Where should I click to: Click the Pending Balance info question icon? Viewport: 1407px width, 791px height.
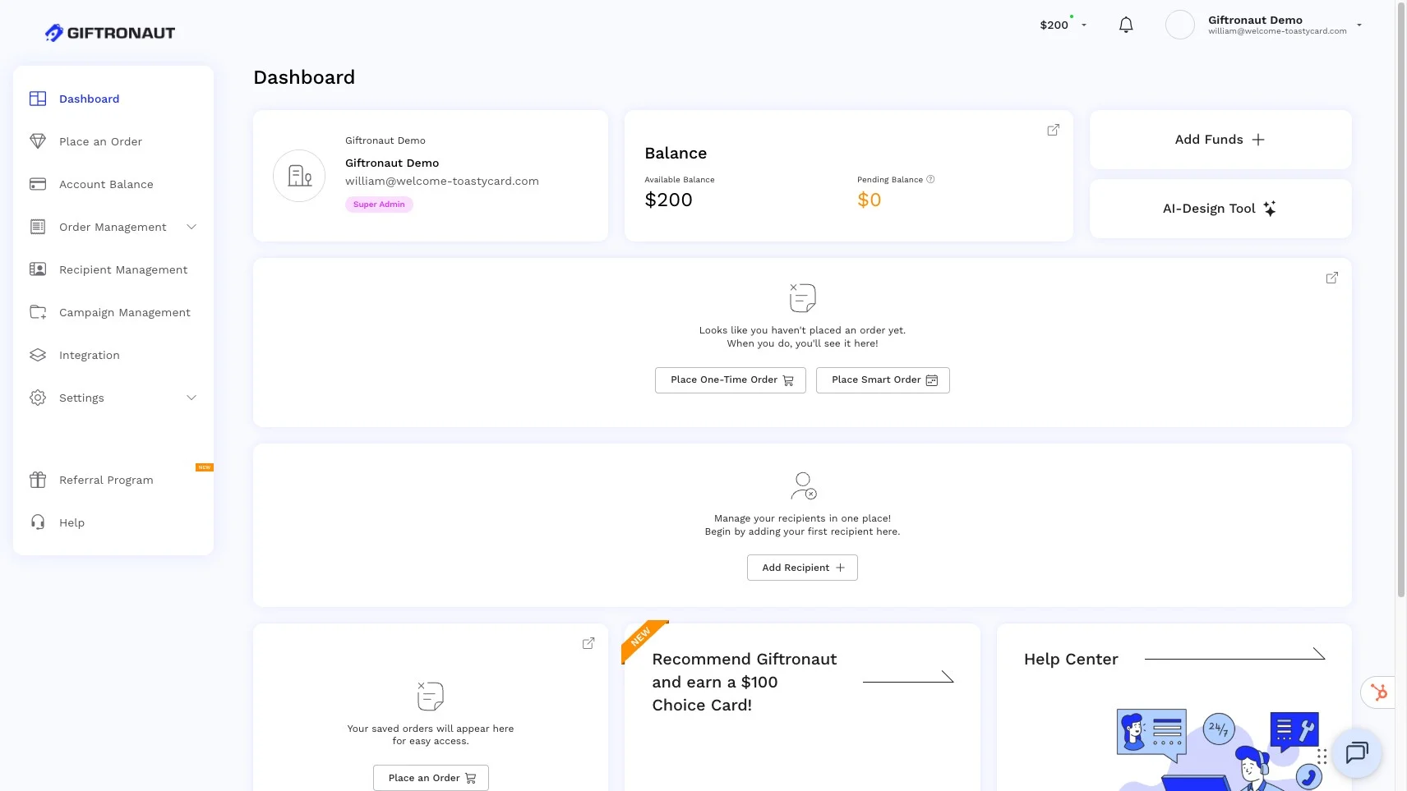[x=930, y=179]
